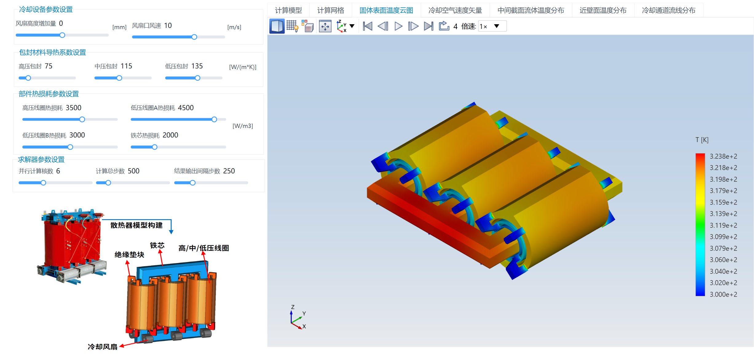Click the 结果输出间隔步数 value 250

pyautogui.click(x=229, y=171)
